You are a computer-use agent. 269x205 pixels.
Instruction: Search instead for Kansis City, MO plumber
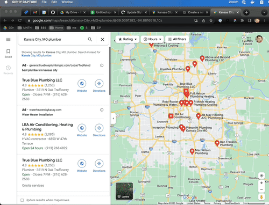click(37, 55)
